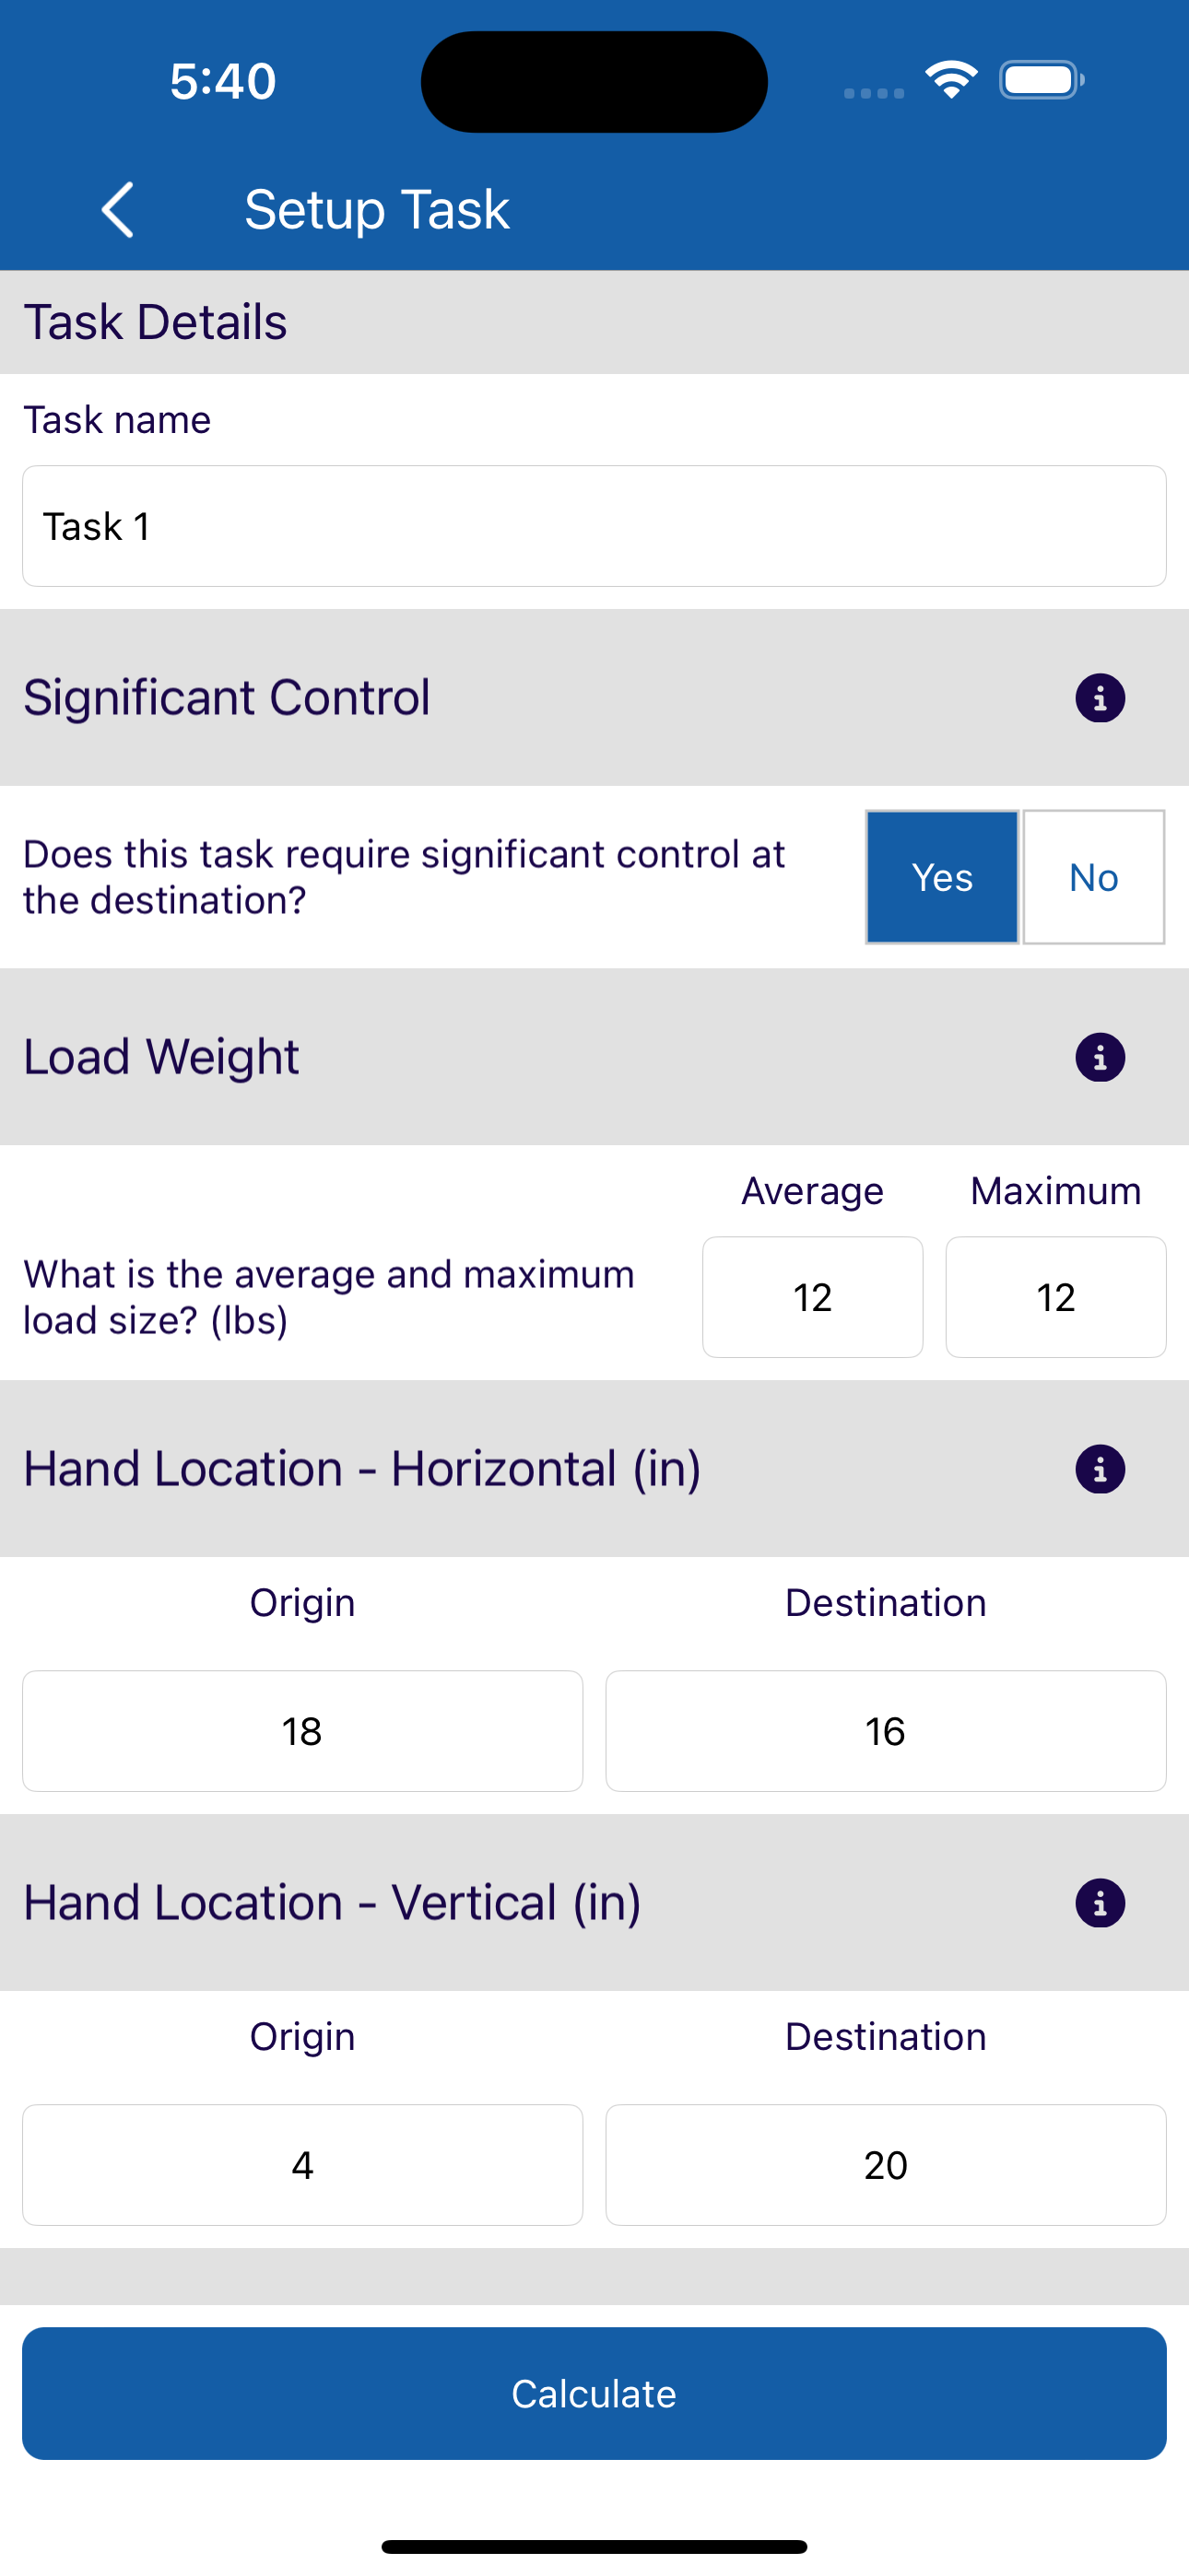Open Significant Control info icon
The image size is (1189, 2576).
tap(1100, 698)
